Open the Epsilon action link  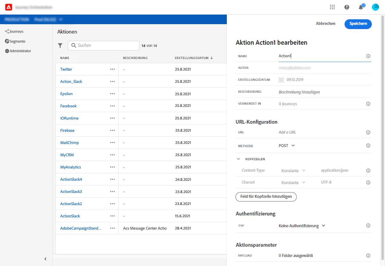tap(66, 94)
